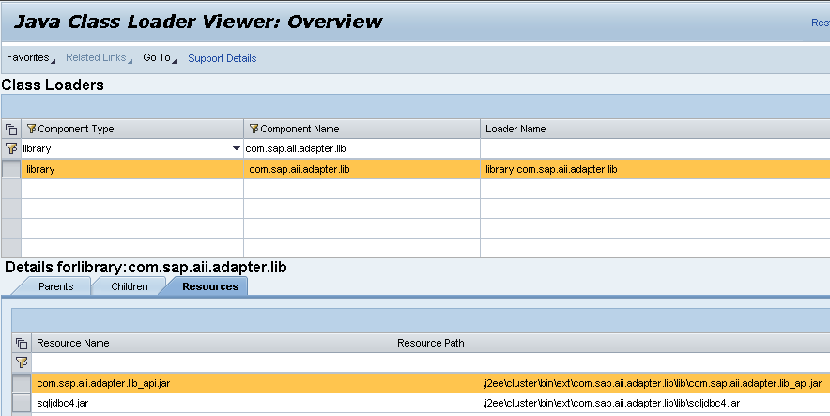This screenshot has height=416, width=830.
Task: Select row selector for sqljdbc4.jar
Action: (x=22, y=403)
